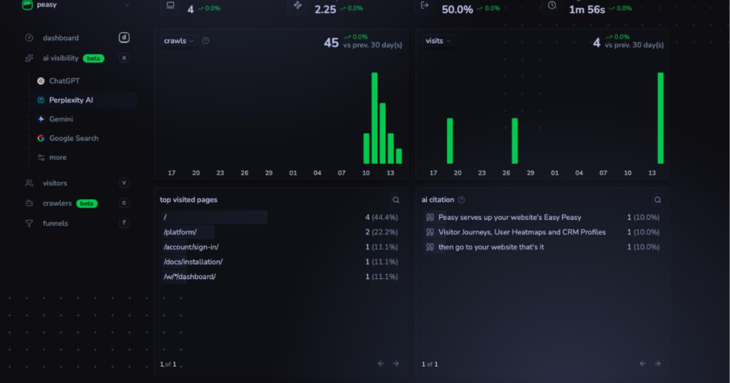
Task: Expand the crawls metric dropdown
Action: click(178, 41)
